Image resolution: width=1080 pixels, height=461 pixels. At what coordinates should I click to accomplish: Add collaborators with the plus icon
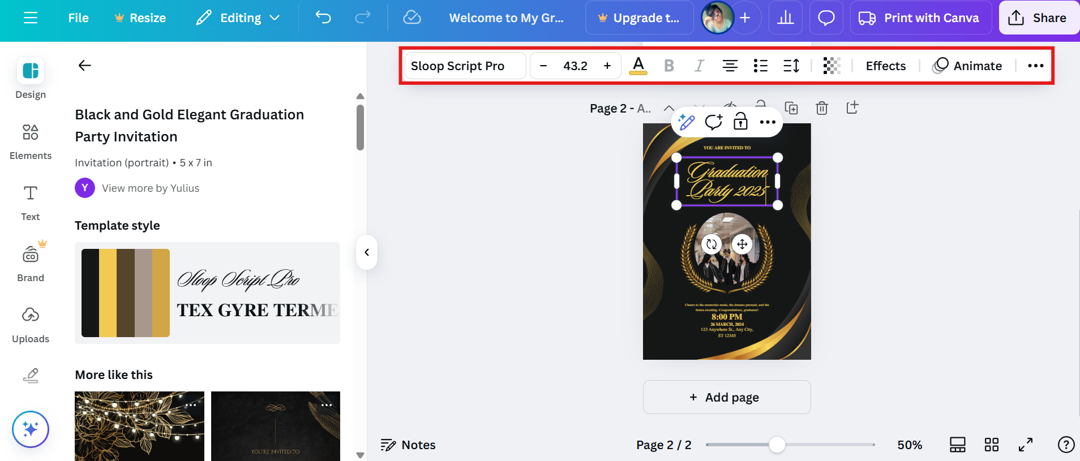tap(745, 18)
